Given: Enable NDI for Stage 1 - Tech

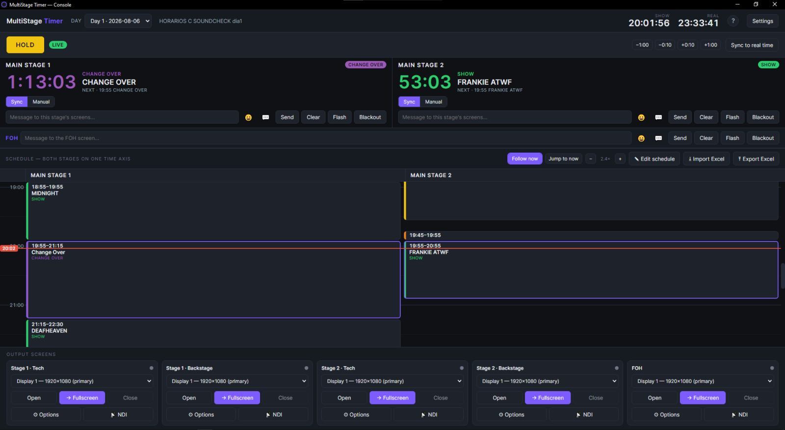Looking at the screenshot, I should [x=118, y=415].
